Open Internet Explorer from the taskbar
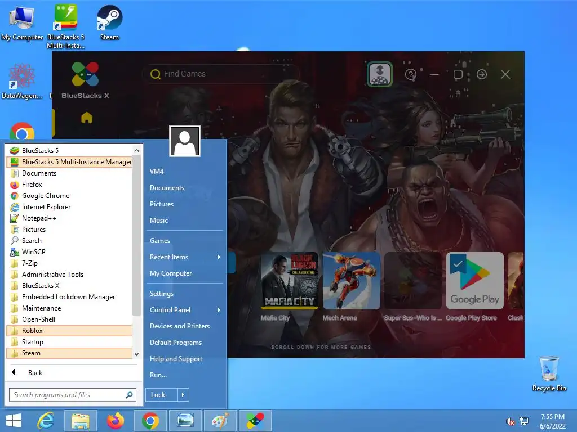Viewport: 577px width, 432px height. (x=46, y=421)
